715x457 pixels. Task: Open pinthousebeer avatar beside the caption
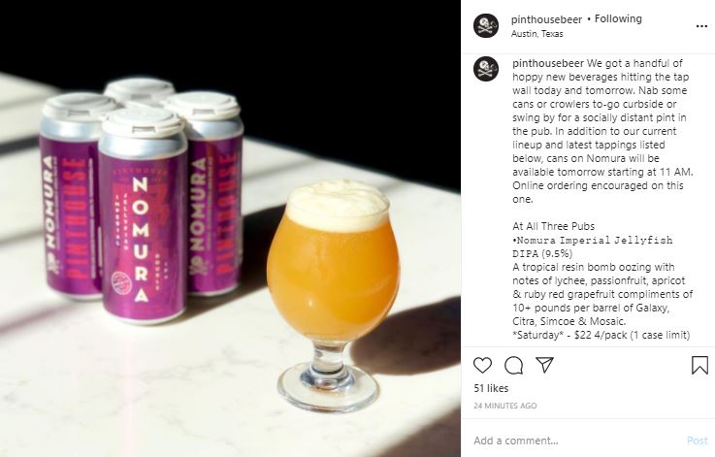tap(486, 69)
